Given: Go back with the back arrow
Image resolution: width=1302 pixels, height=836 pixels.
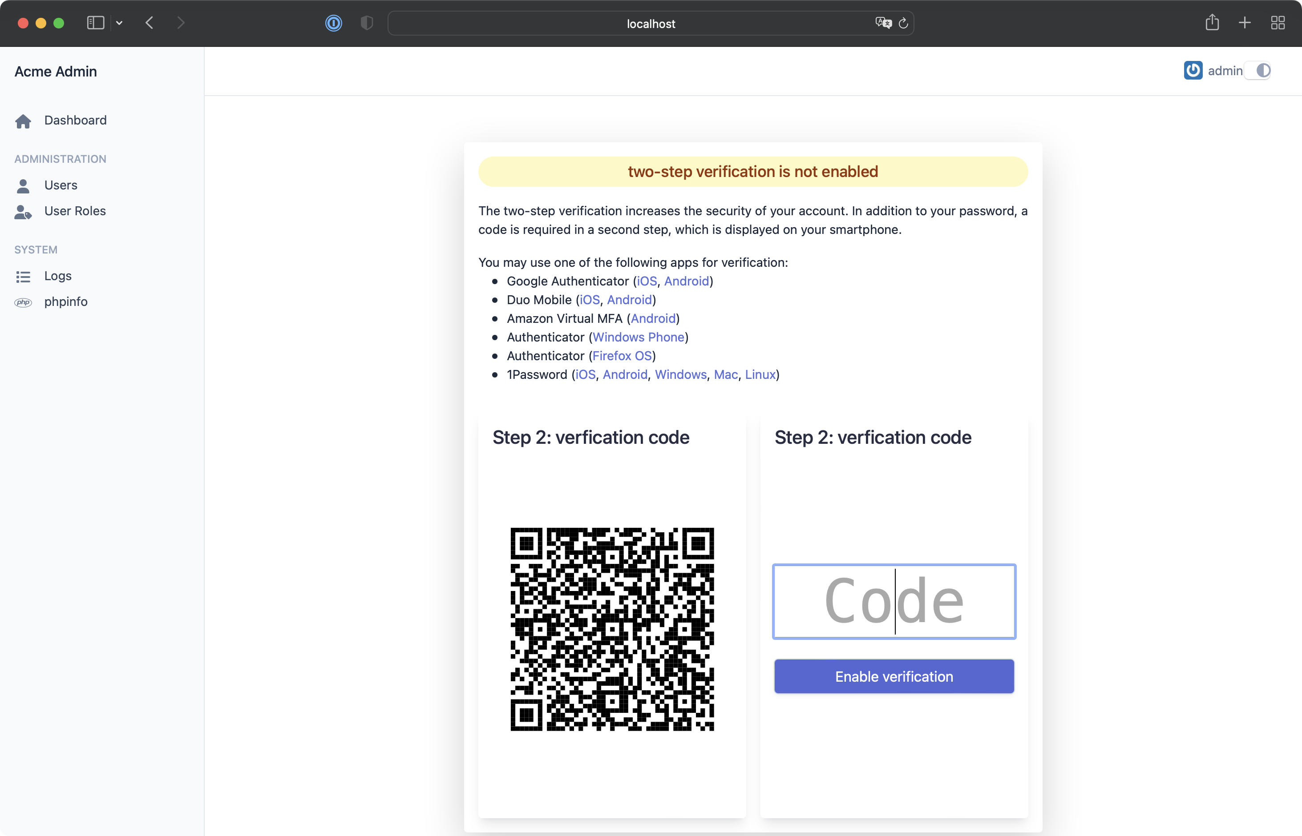Looking at the screenshot, I should pyautogui.click(x=150, y=23).
